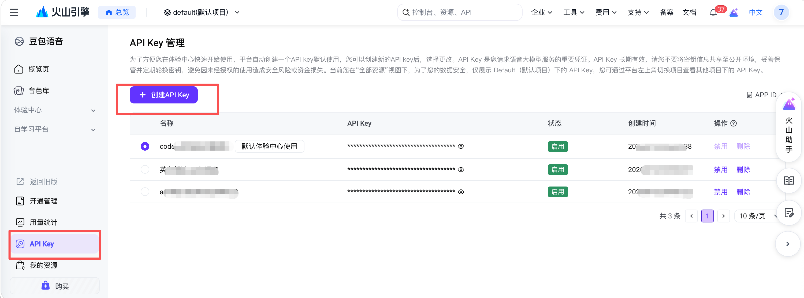Viewport: 804px width, 298px height.
Task: Click the 操作 help question icon
Action: coord(734,123)
